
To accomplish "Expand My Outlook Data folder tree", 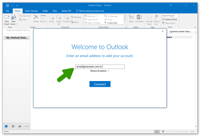I will pos(5,38).
